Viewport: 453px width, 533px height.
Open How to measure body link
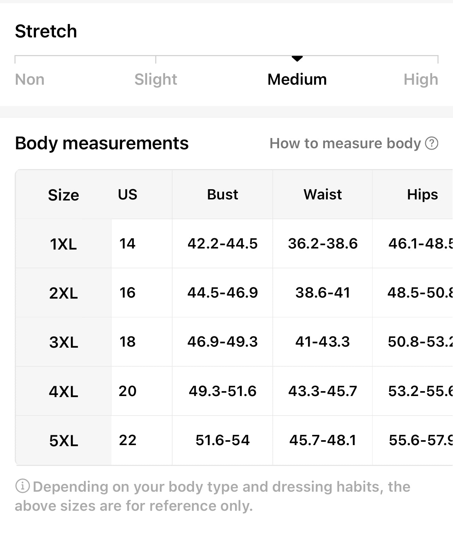tap(345, 143)
